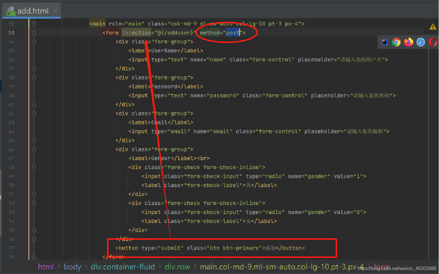Click value="0" on line 73

pos(348,212)
